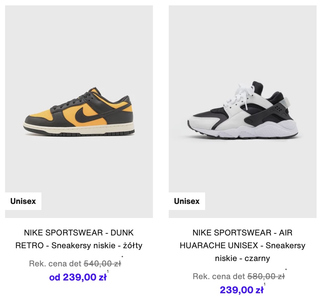Open the yellow Dunk Retro sneaker image

click(79, 112)
